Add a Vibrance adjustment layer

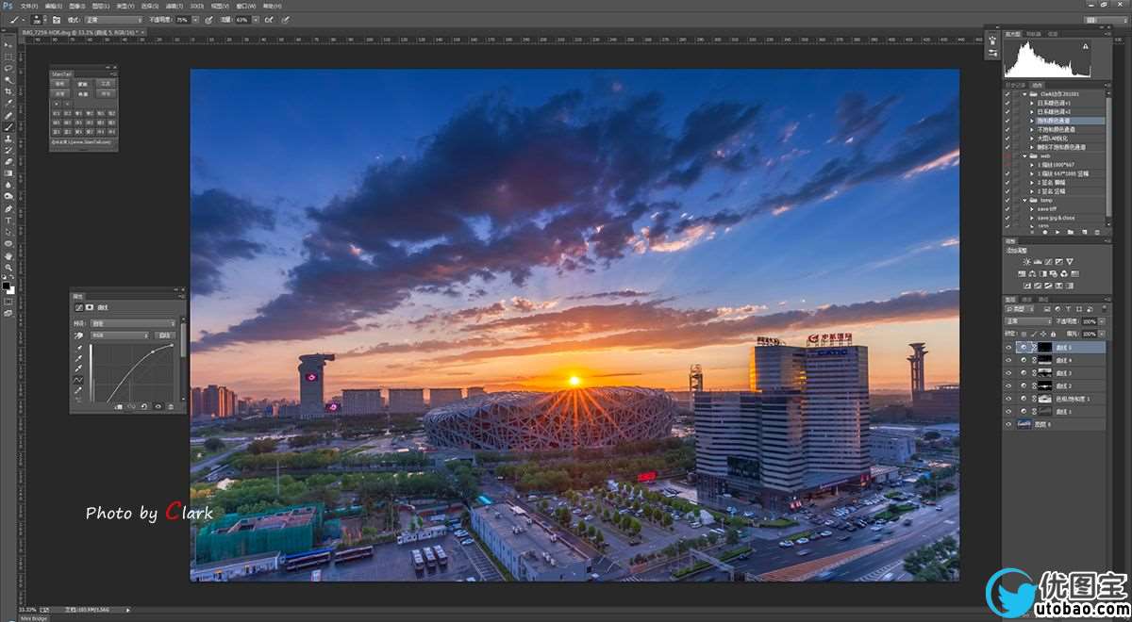point(1070,262)
